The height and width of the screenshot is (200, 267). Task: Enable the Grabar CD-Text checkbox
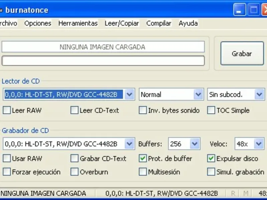[x=74, y=159]
